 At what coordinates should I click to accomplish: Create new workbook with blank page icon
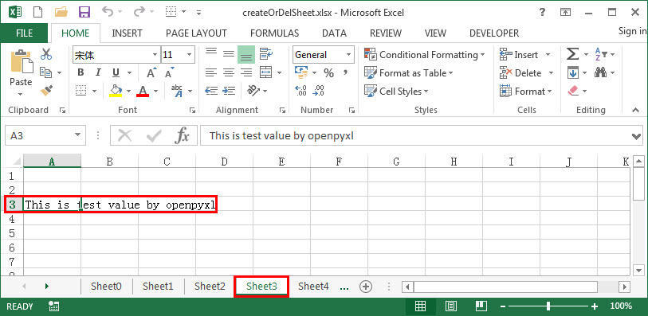click(x=38, y=12)
